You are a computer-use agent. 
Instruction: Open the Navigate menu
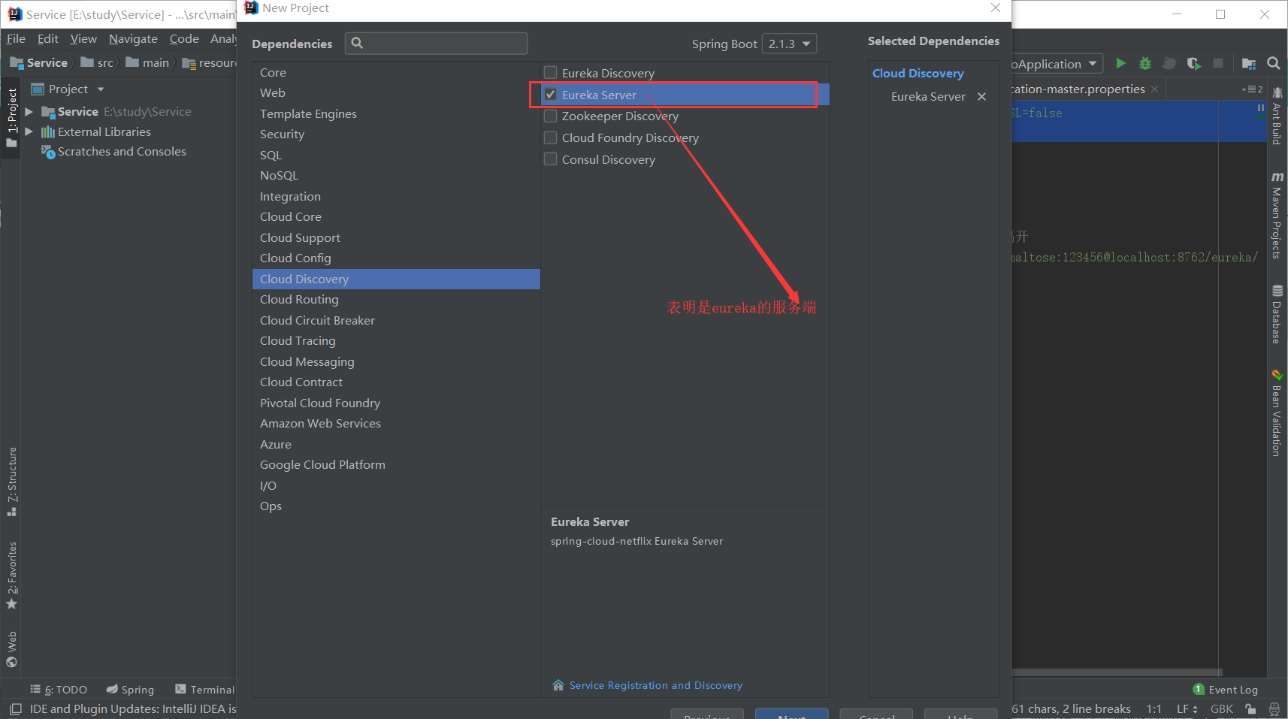coord(133,39)
